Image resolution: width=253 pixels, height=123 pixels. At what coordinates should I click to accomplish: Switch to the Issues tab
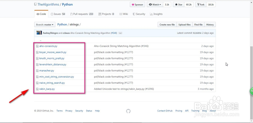(x=58, y=14)
